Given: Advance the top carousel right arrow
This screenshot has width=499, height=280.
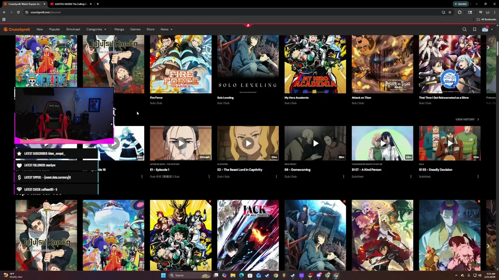Looking at the screenshot, I should (488, 47).
